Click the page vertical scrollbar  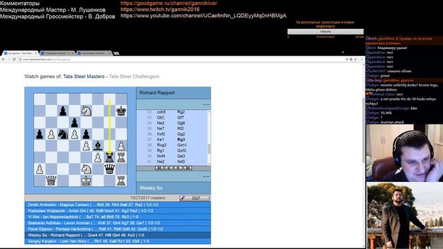click(x=363, y=131)
